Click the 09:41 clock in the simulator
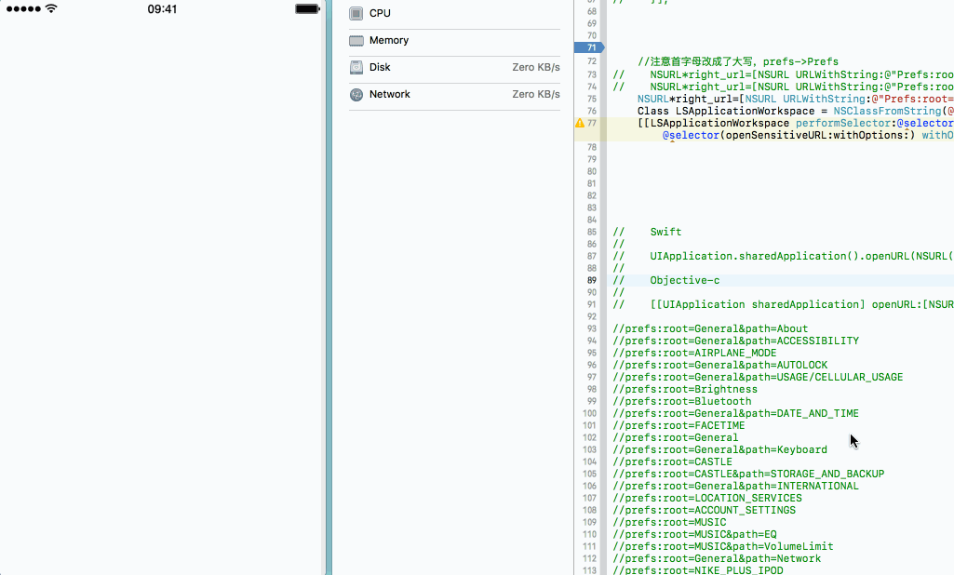This screenshot has height=575, width=954. coord(162,9)
